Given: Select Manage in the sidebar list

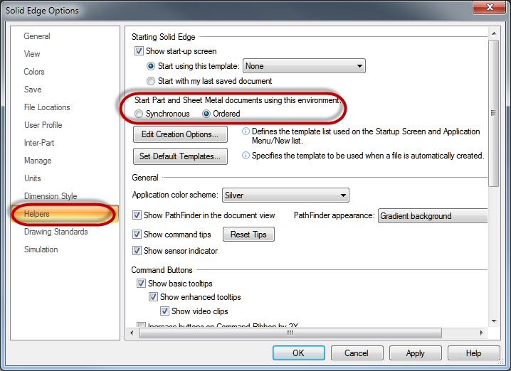Looking at the screenshot, I should (38, 161).
